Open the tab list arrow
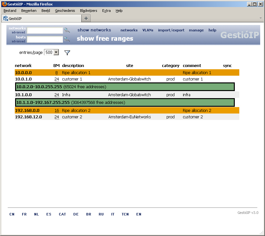 tap(261, 18)
